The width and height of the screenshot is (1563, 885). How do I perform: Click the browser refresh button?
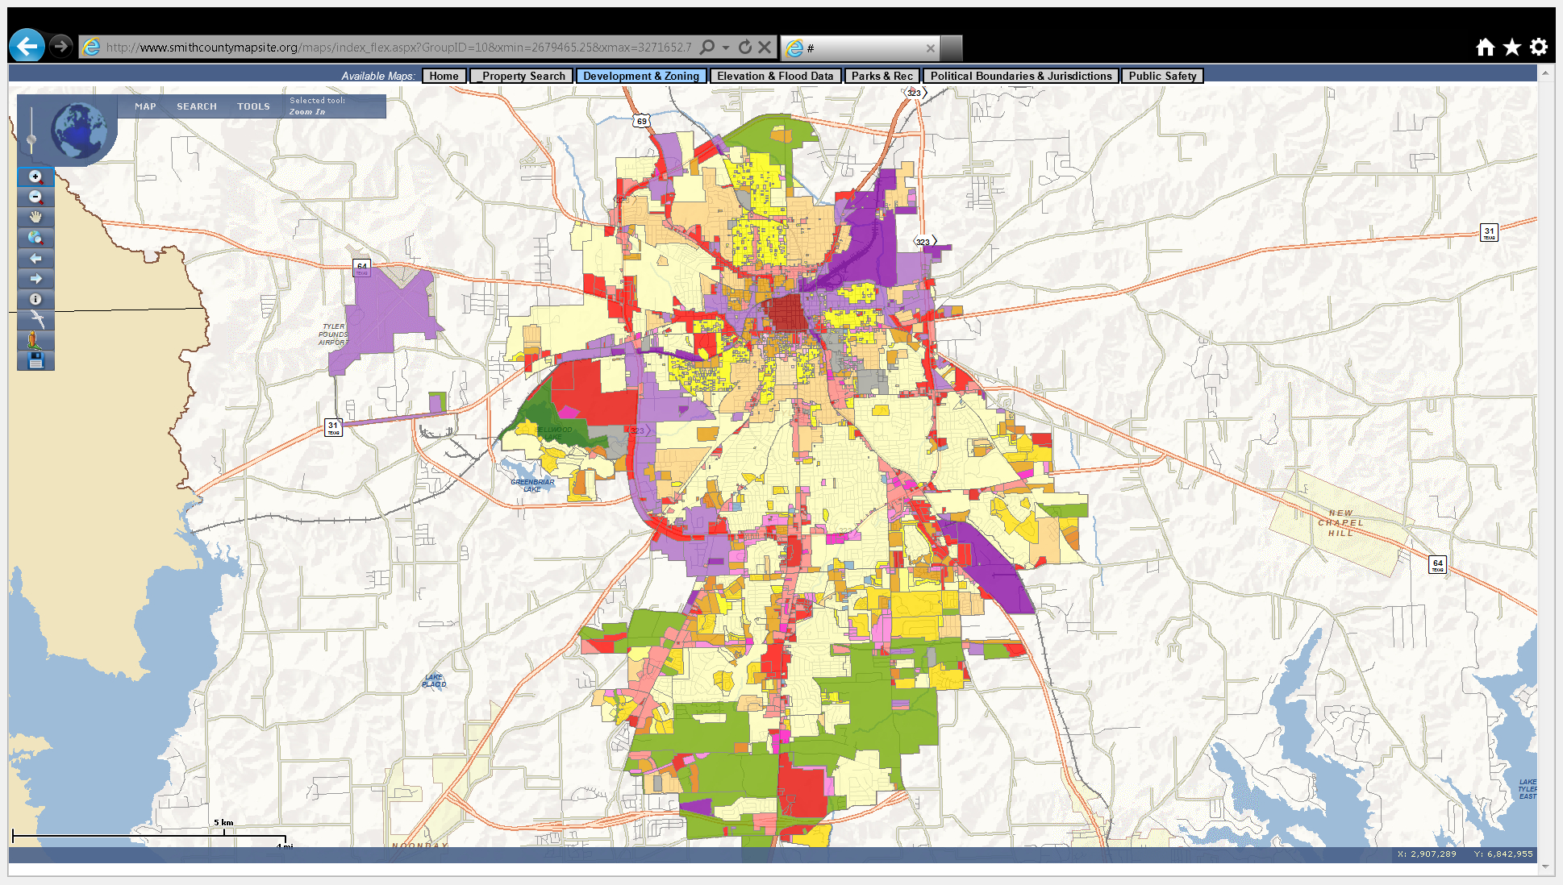pos(745,48)
